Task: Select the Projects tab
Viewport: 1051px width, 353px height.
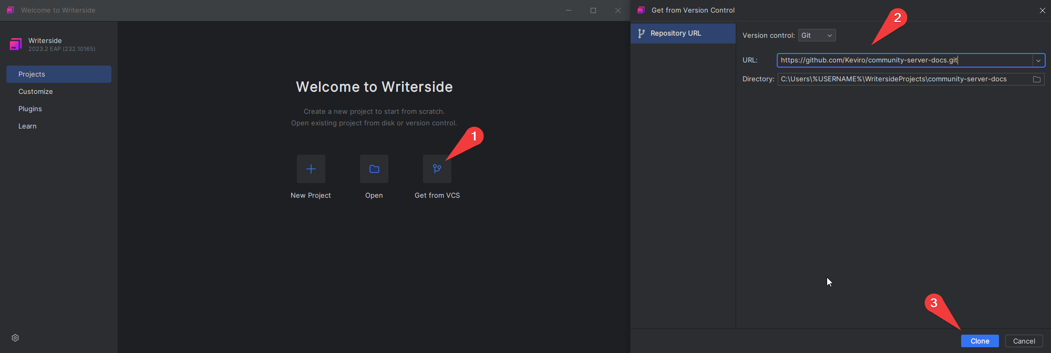Action: pyautogui.click(x=59, y=74)
